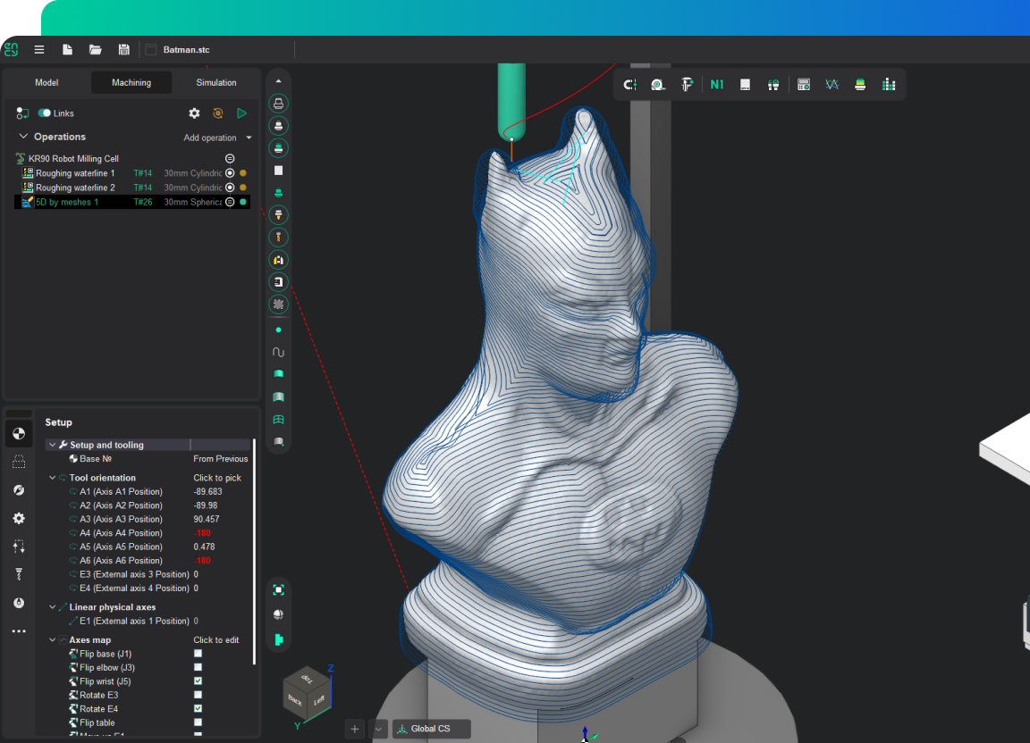This screenshot has width=1030, height=743.
Task: Open the calculator icon in viewport toolbar
Action: [803, 84]
